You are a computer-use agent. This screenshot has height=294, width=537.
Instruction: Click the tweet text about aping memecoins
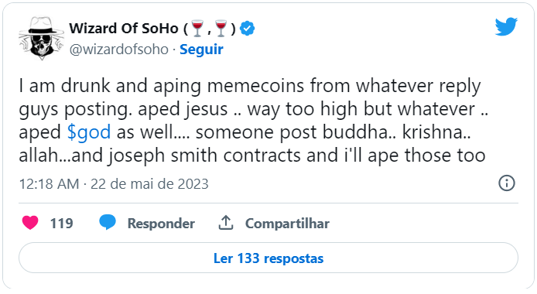pos(254,121)
